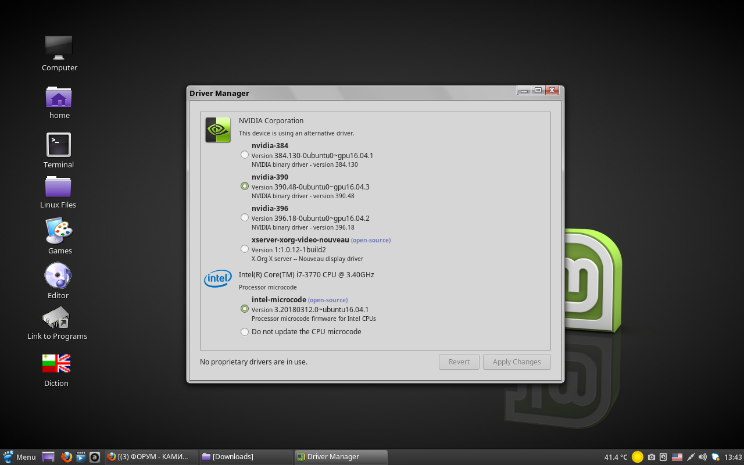Click the Driver Manager taskbar entry
Viewport: 744px width, 465px height.
pyautogui.click(x=341, y=457)
